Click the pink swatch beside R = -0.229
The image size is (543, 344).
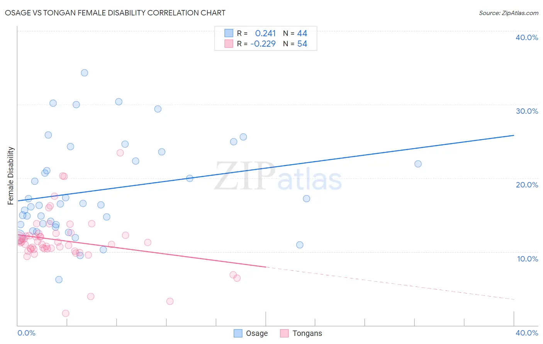tap(229, 44)
